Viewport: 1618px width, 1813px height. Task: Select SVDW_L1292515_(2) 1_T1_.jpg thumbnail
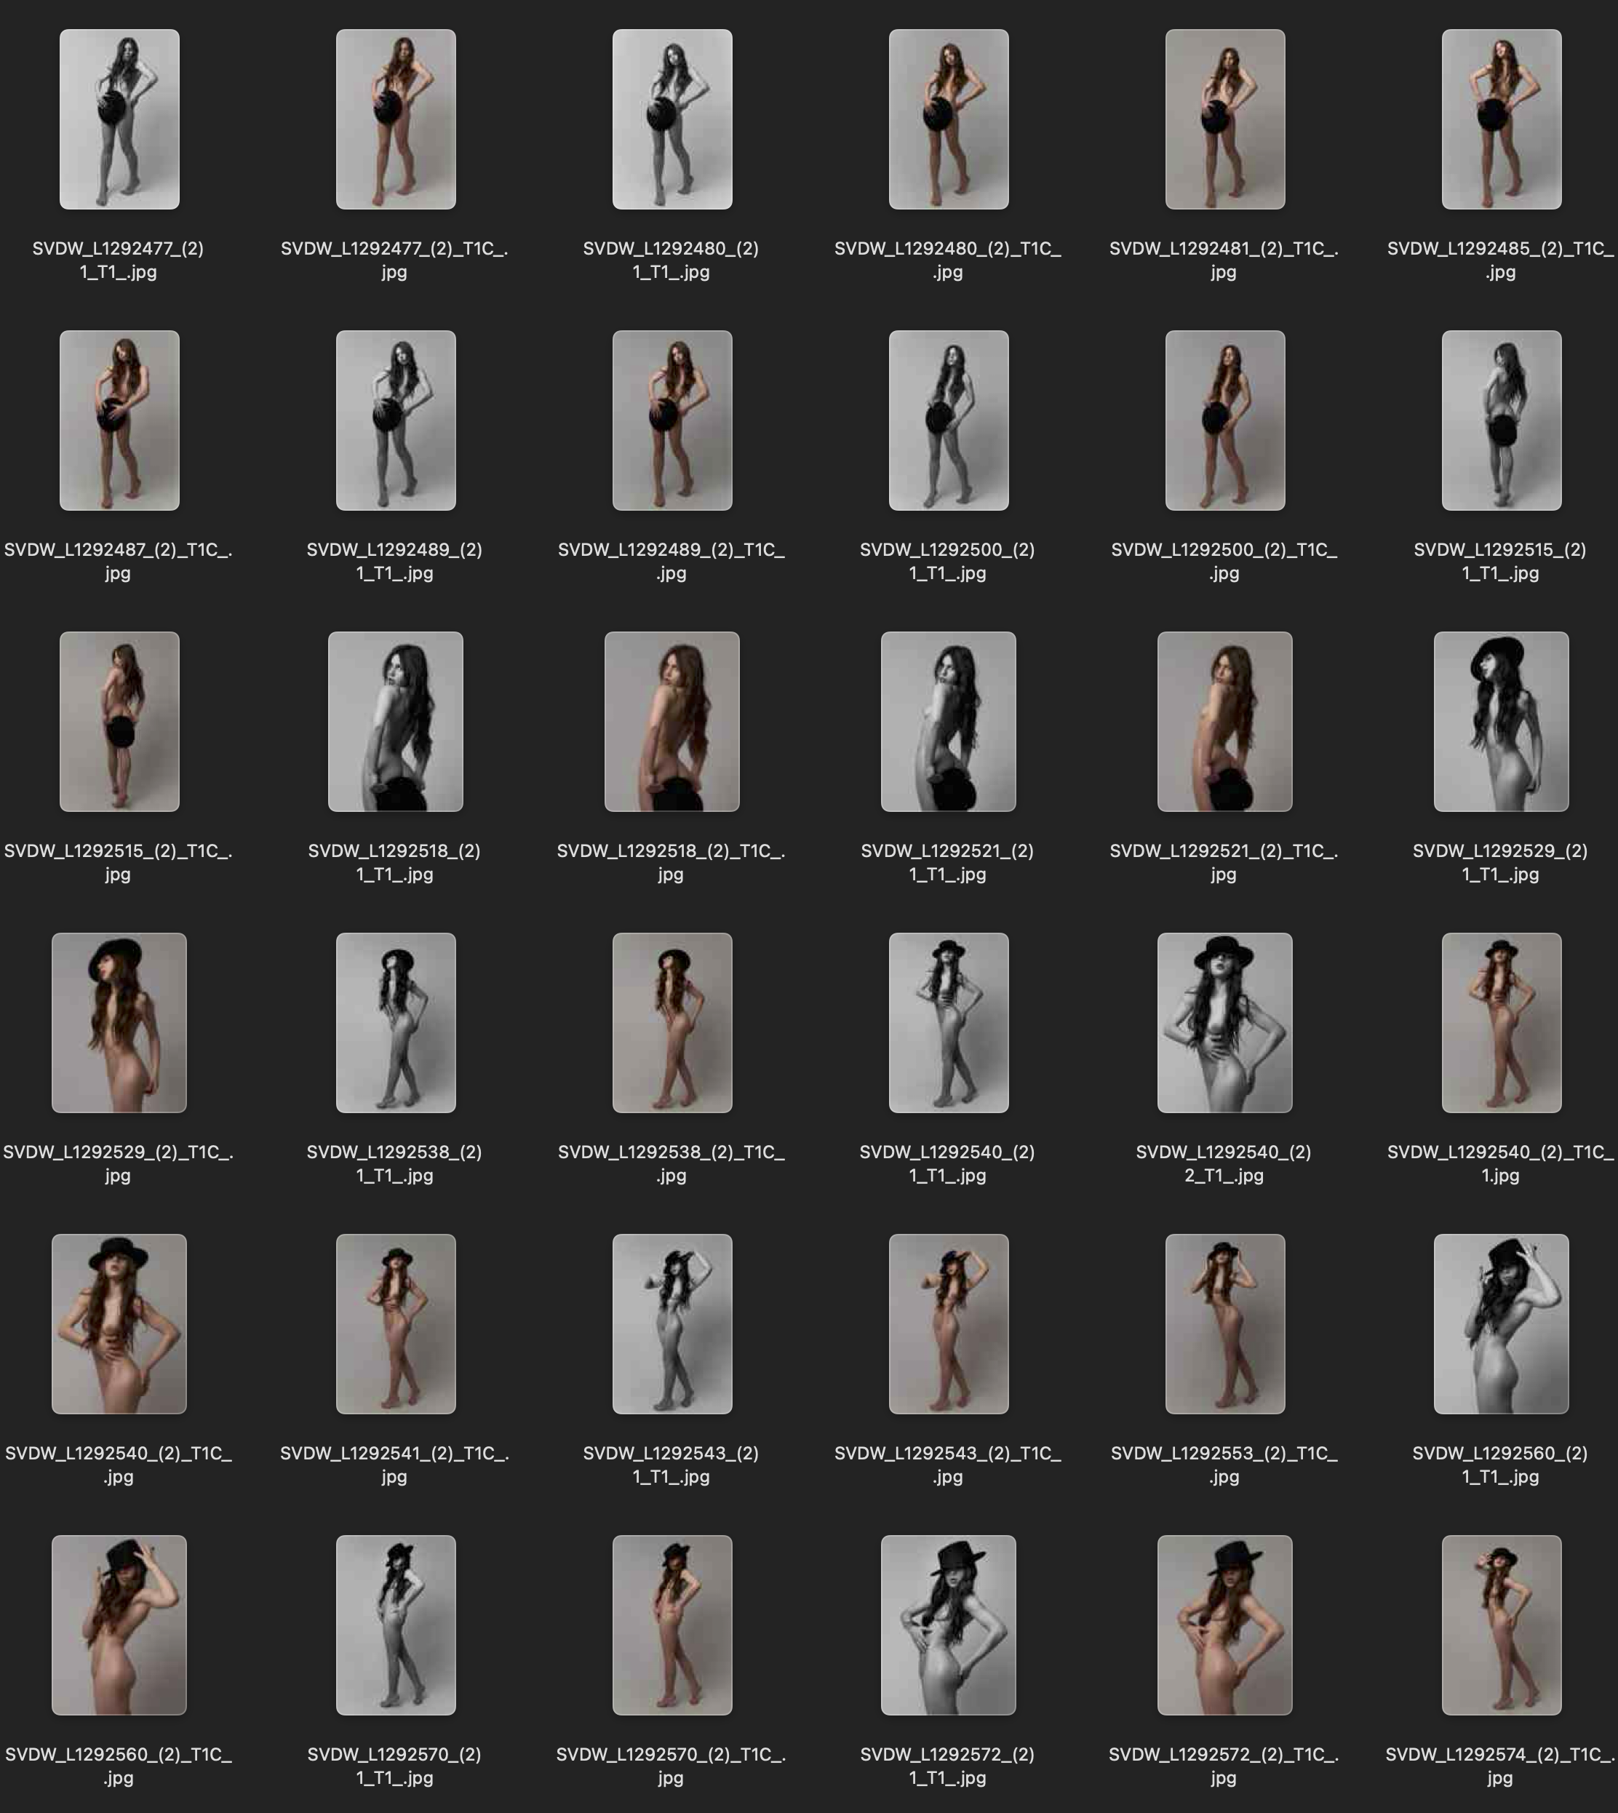coord(1502,421)
